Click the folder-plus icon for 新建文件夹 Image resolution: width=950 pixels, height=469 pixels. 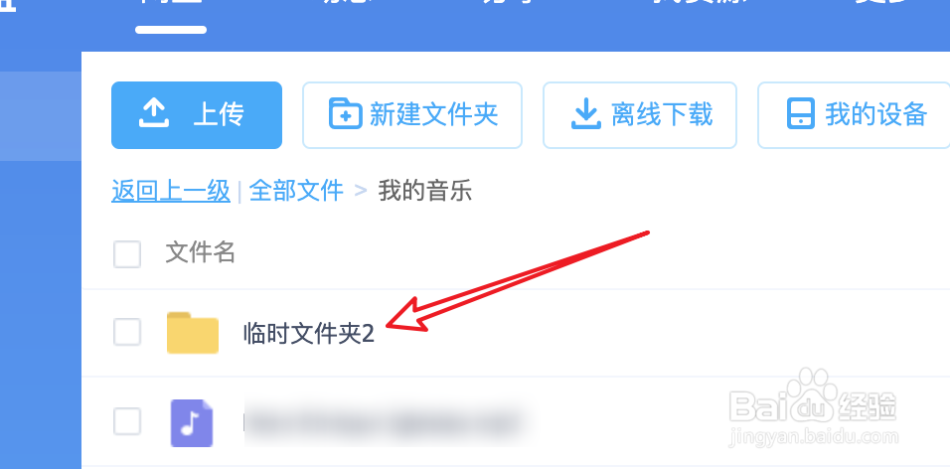tap(346, 114)
